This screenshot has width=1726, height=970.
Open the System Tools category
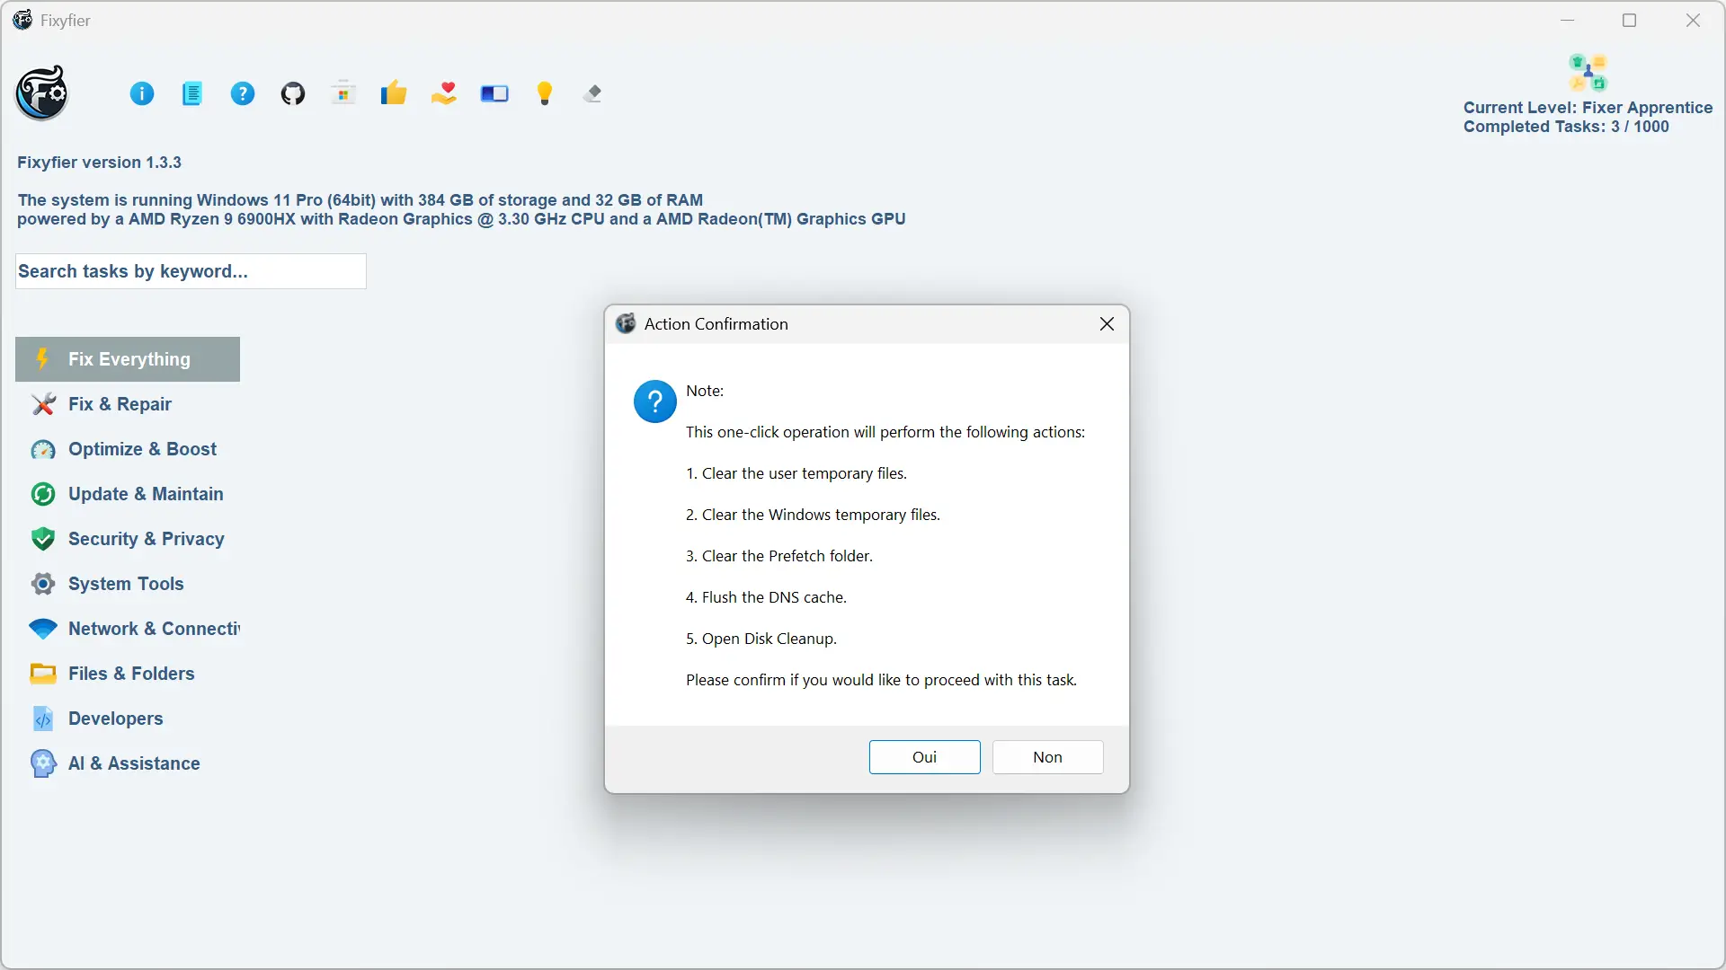click(x=128, y=584)
